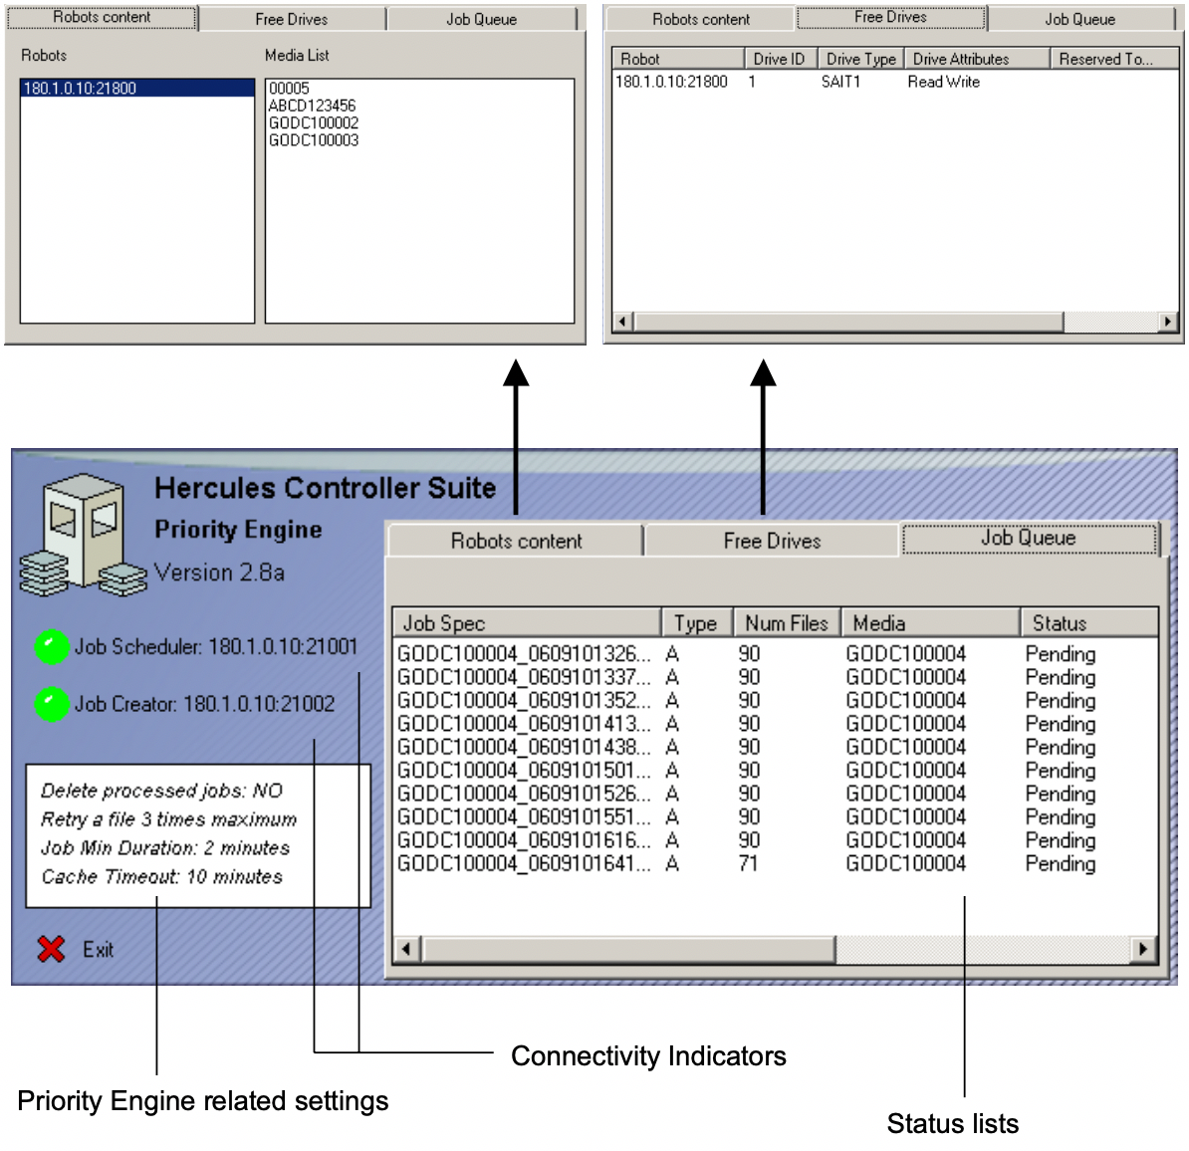Click Cache Timeout: 10 minutes setting

[x=161, y=876]
